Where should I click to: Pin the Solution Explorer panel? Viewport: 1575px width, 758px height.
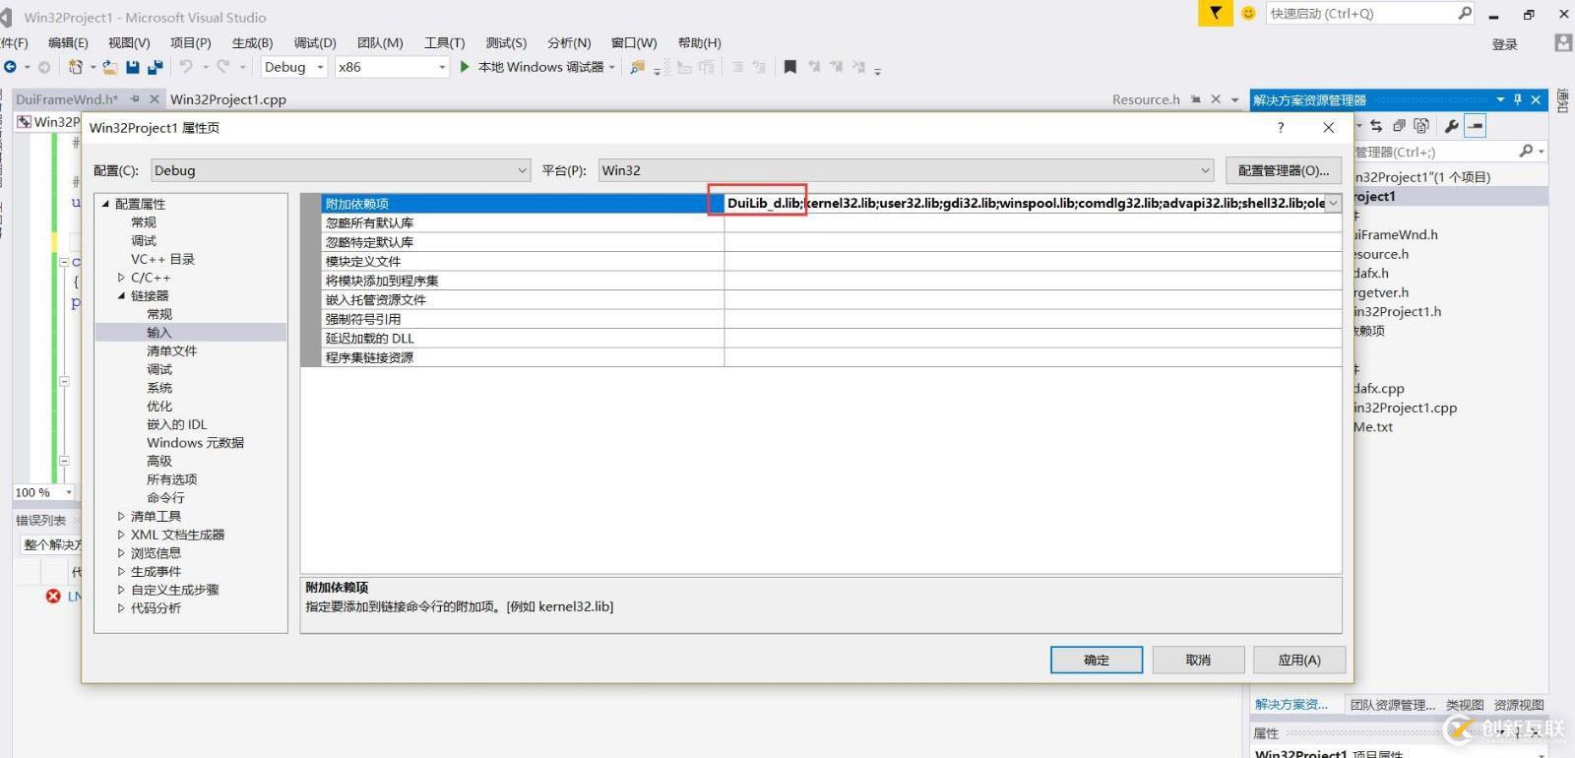(x=1518, y=99)
